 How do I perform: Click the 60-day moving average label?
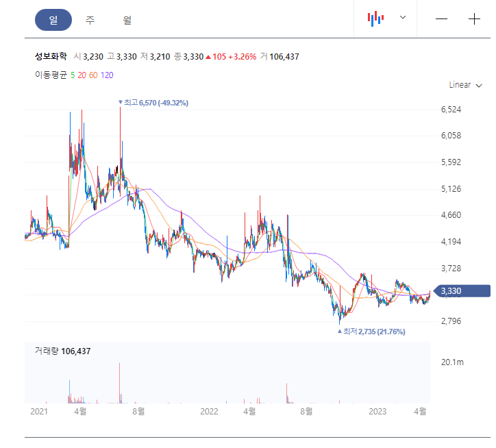click(93, 75)
